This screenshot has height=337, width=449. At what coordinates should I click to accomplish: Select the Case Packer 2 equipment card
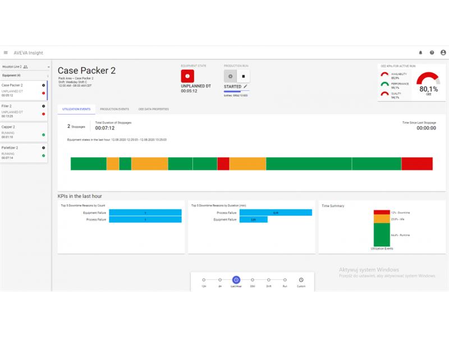pyautogui.click(x=24, y=90)
